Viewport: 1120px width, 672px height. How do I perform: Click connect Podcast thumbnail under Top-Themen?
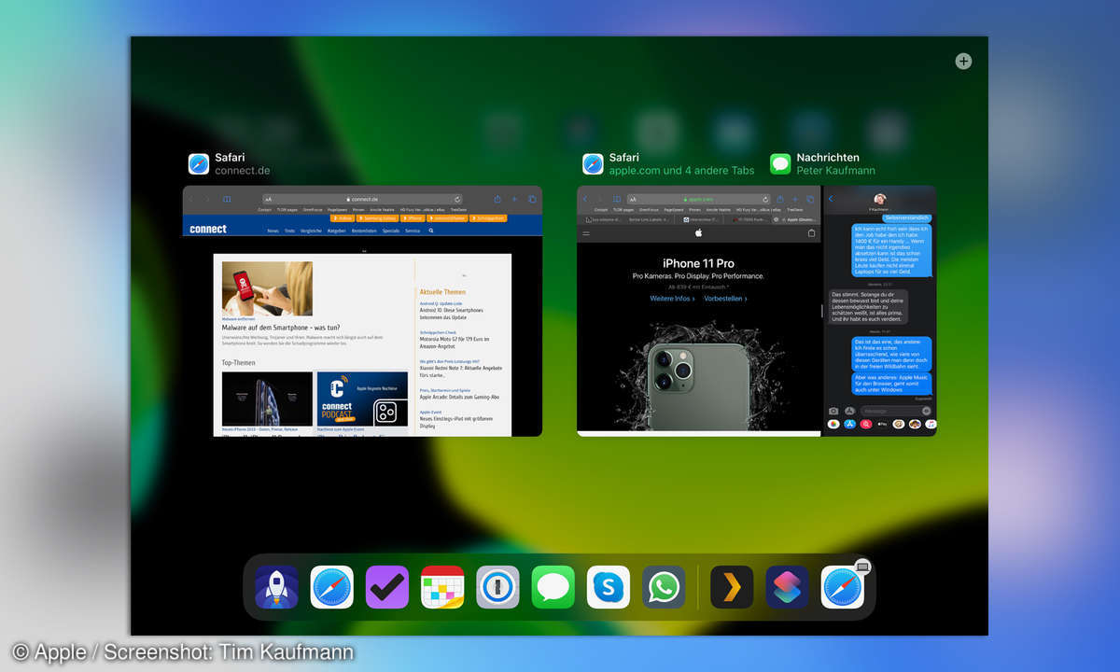pos(362,399)
